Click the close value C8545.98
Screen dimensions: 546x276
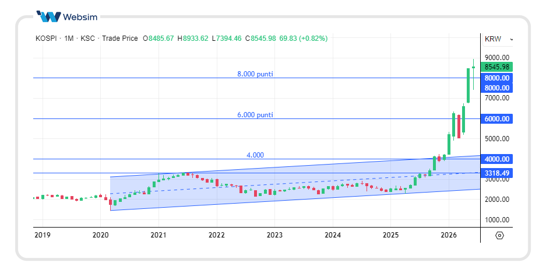(260, 39)
